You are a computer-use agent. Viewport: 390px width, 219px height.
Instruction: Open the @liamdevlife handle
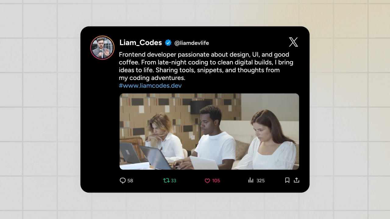coord(192,43)
